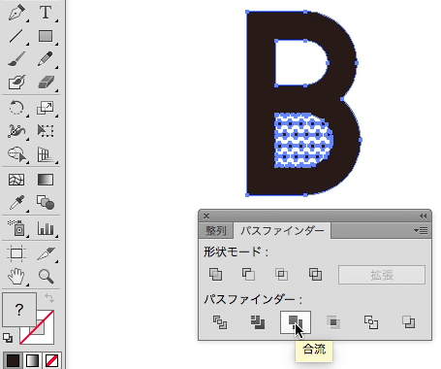Select the Artboard tool
Screen dimensions: 441x369
click(x=16, y=253)
